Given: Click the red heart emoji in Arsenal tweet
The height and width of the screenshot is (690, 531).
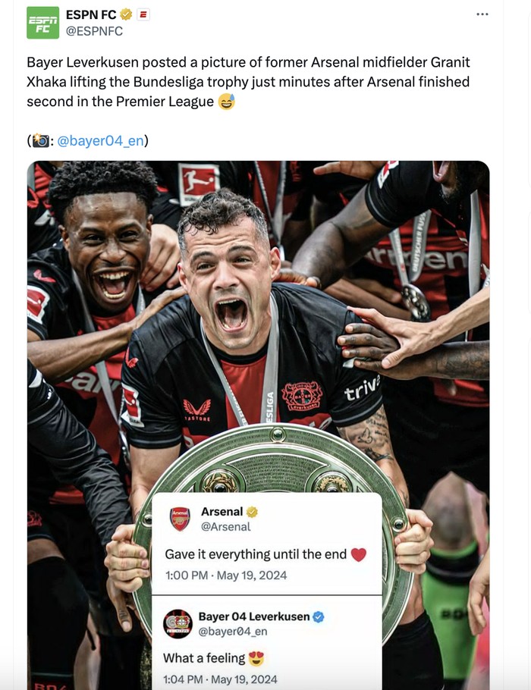Looking at the screenshot, I should pyautogui.click(x=359, y=554).
